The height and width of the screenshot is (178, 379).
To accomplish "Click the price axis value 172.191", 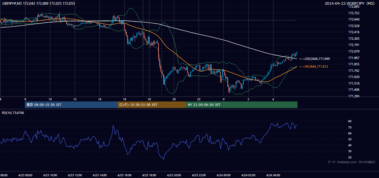I will click(353, 45).
